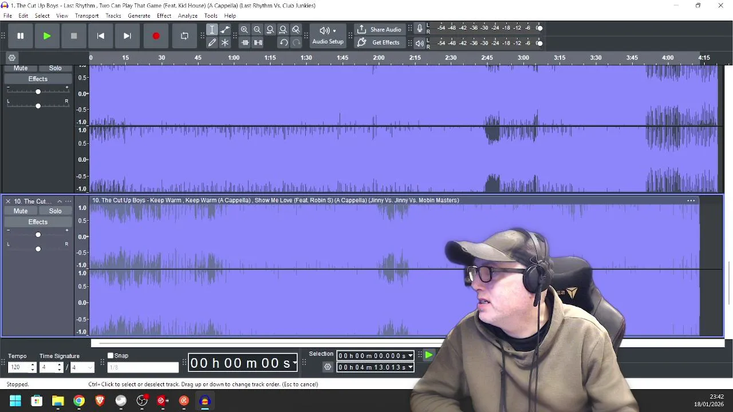Fit selection to width zoom icon

pyautogui.click(x=270, y=30)
